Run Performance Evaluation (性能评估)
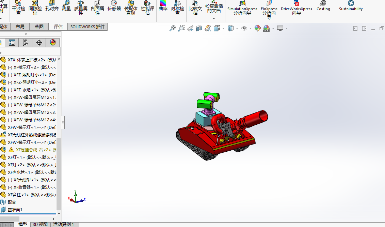 148,8
